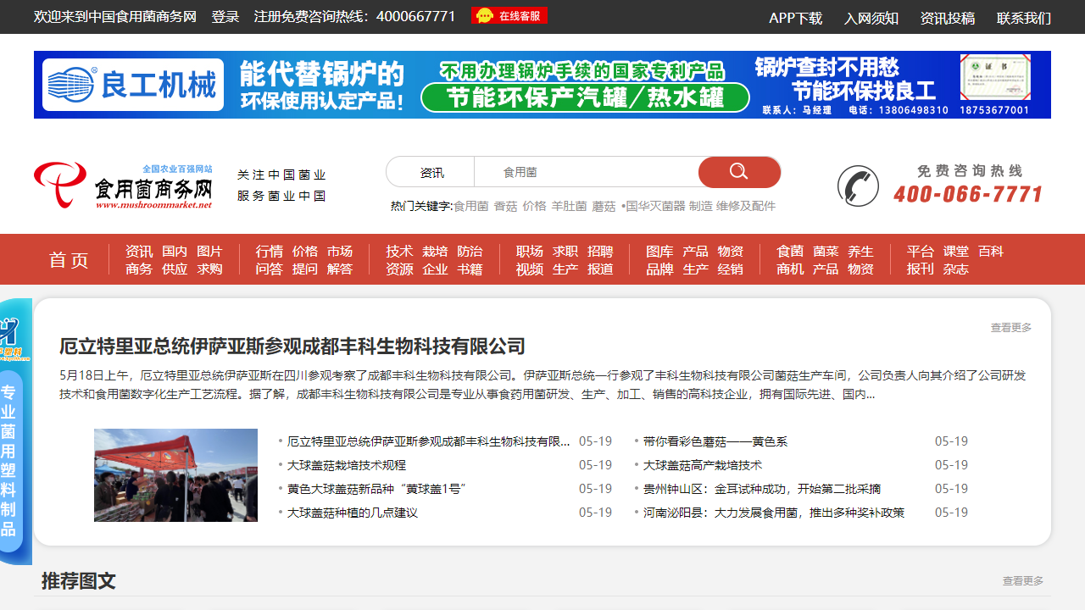Image resolution: width=1085 pixels, height=610 pixels.
Task: Select 报刊 in the navigation bar
Action: pos(921,269)
